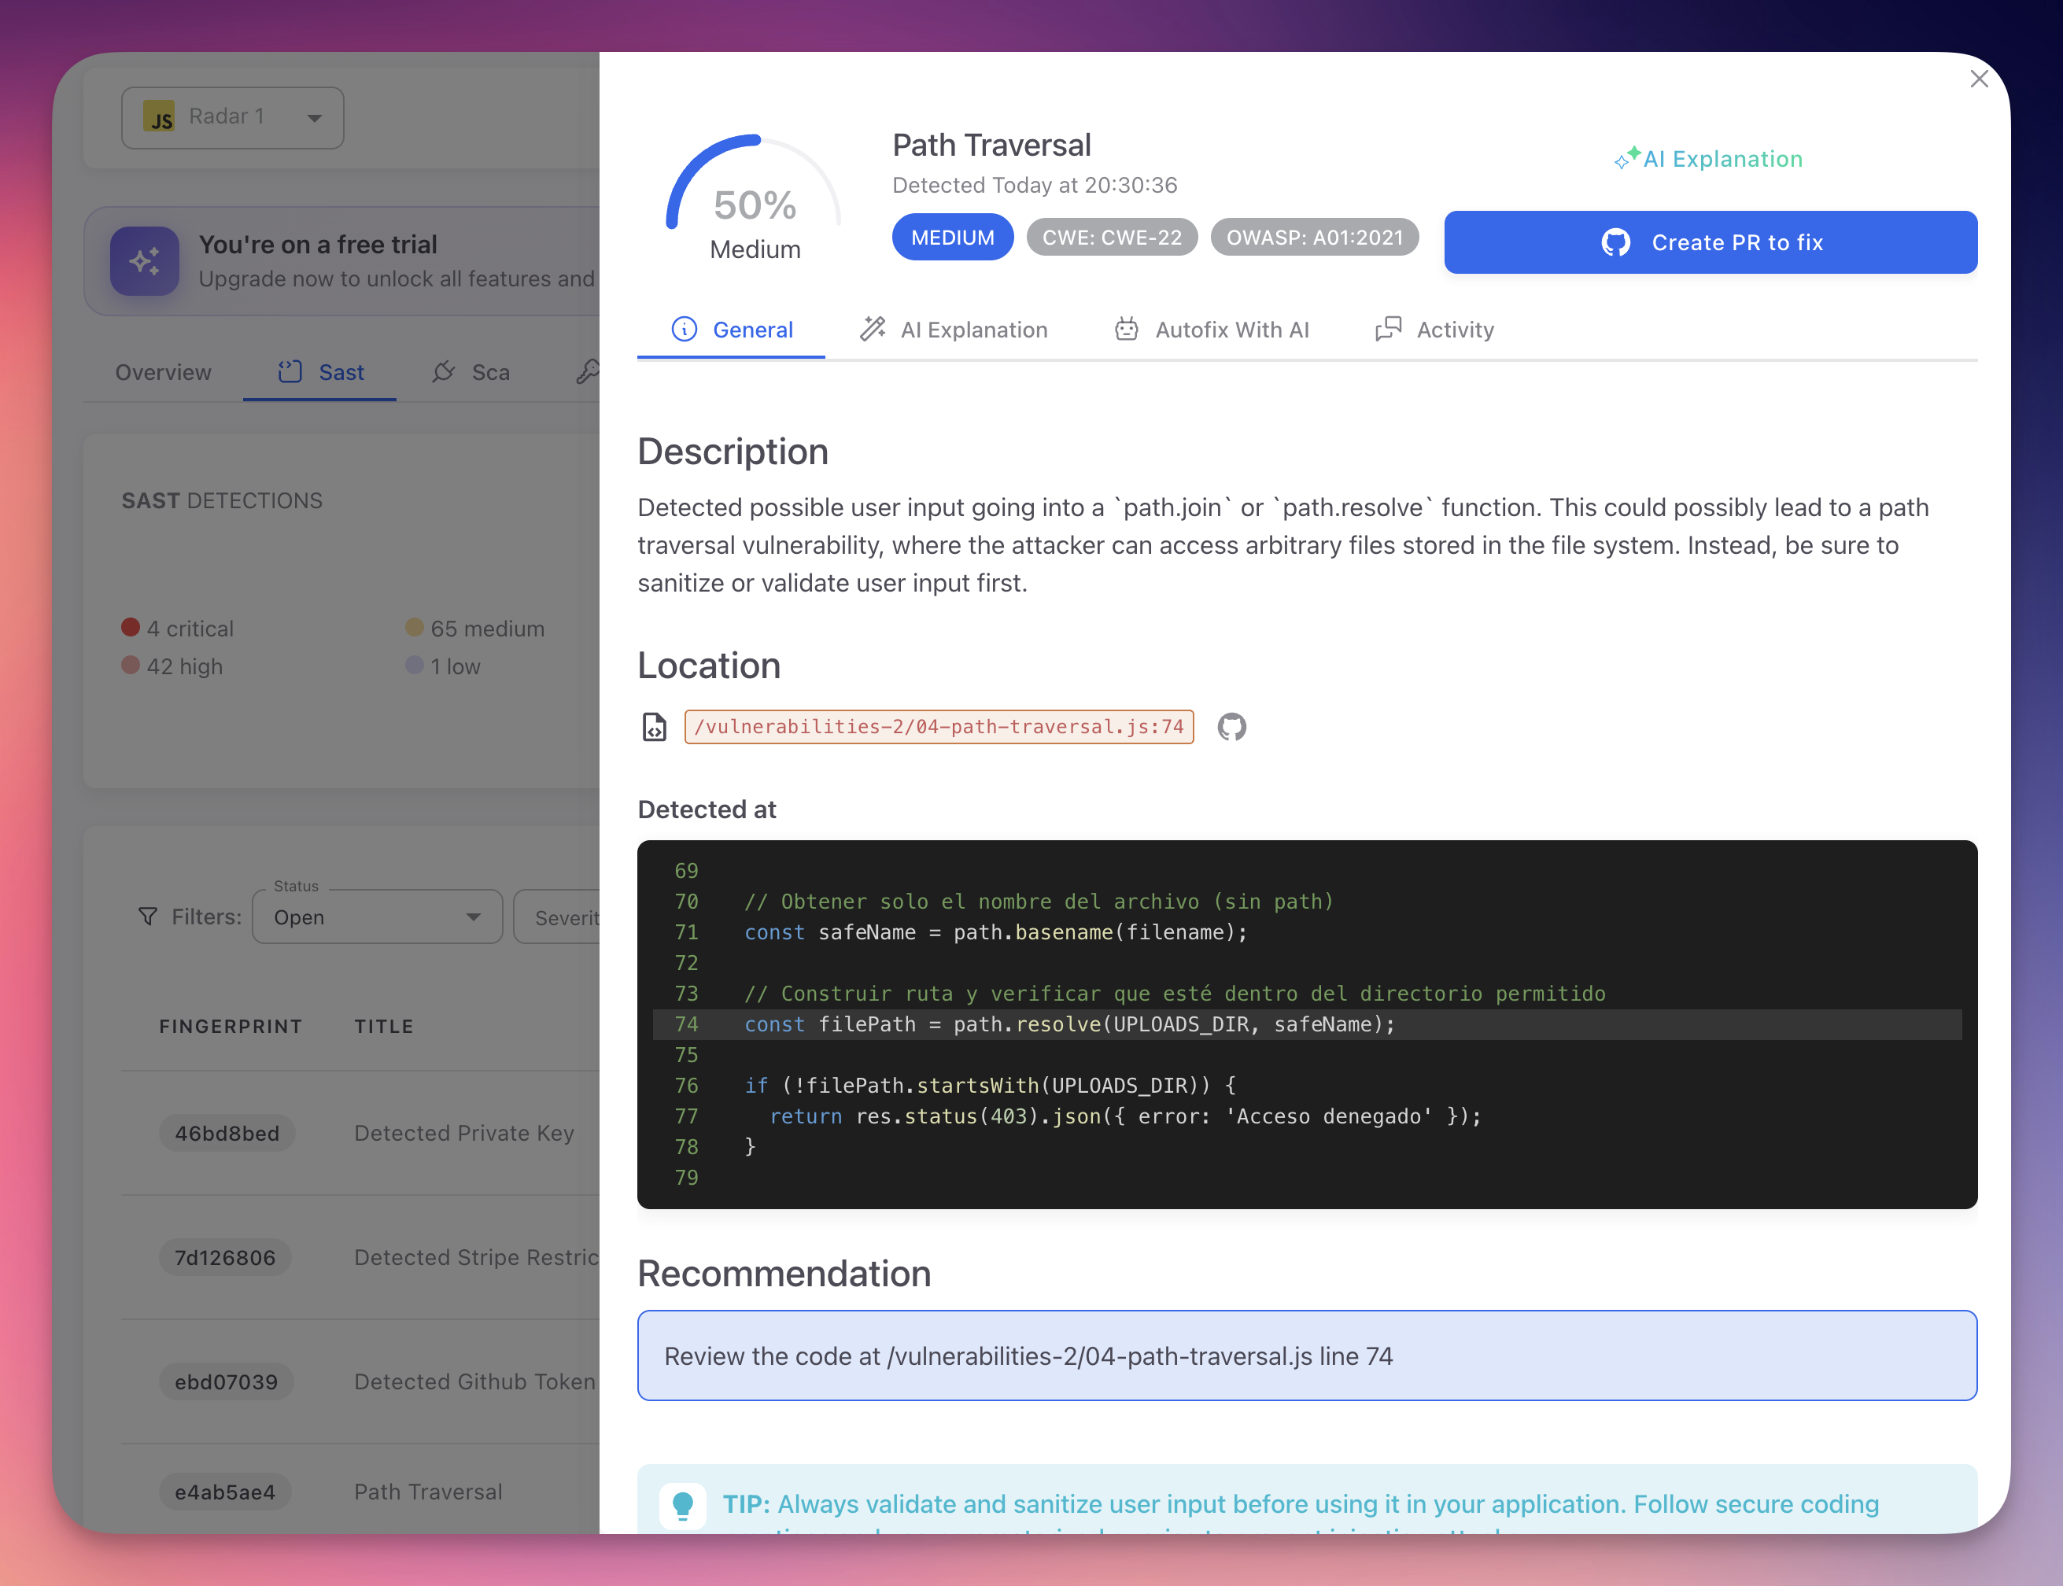Click the info icon on the General tab
Viewport: 2063px width, 1586px height.
(x=684, y=330)
